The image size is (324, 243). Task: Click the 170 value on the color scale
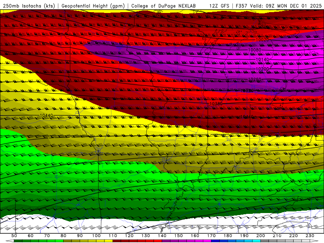[211, 236]
